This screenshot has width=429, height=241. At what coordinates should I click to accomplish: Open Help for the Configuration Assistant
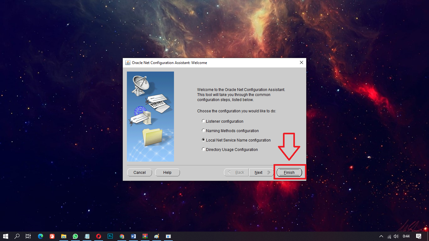pyautogui.click(x=167, y=172)
